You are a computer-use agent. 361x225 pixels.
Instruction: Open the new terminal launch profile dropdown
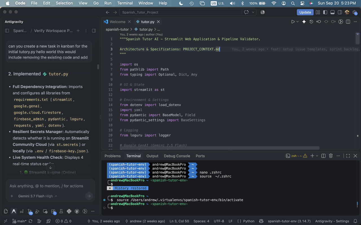(317, 156)
